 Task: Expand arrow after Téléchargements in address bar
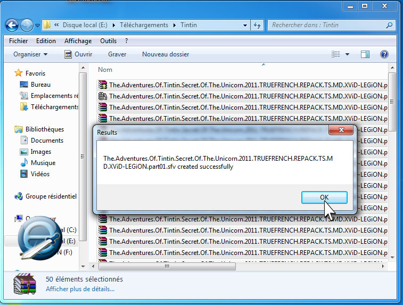(175, 25)
